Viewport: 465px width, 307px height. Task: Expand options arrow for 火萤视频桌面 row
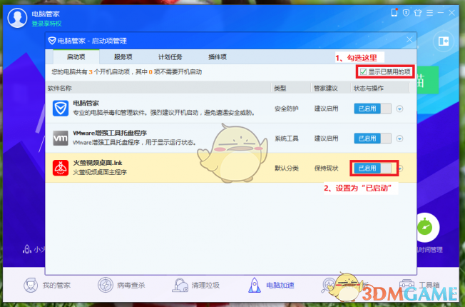(x=400, y=168)
